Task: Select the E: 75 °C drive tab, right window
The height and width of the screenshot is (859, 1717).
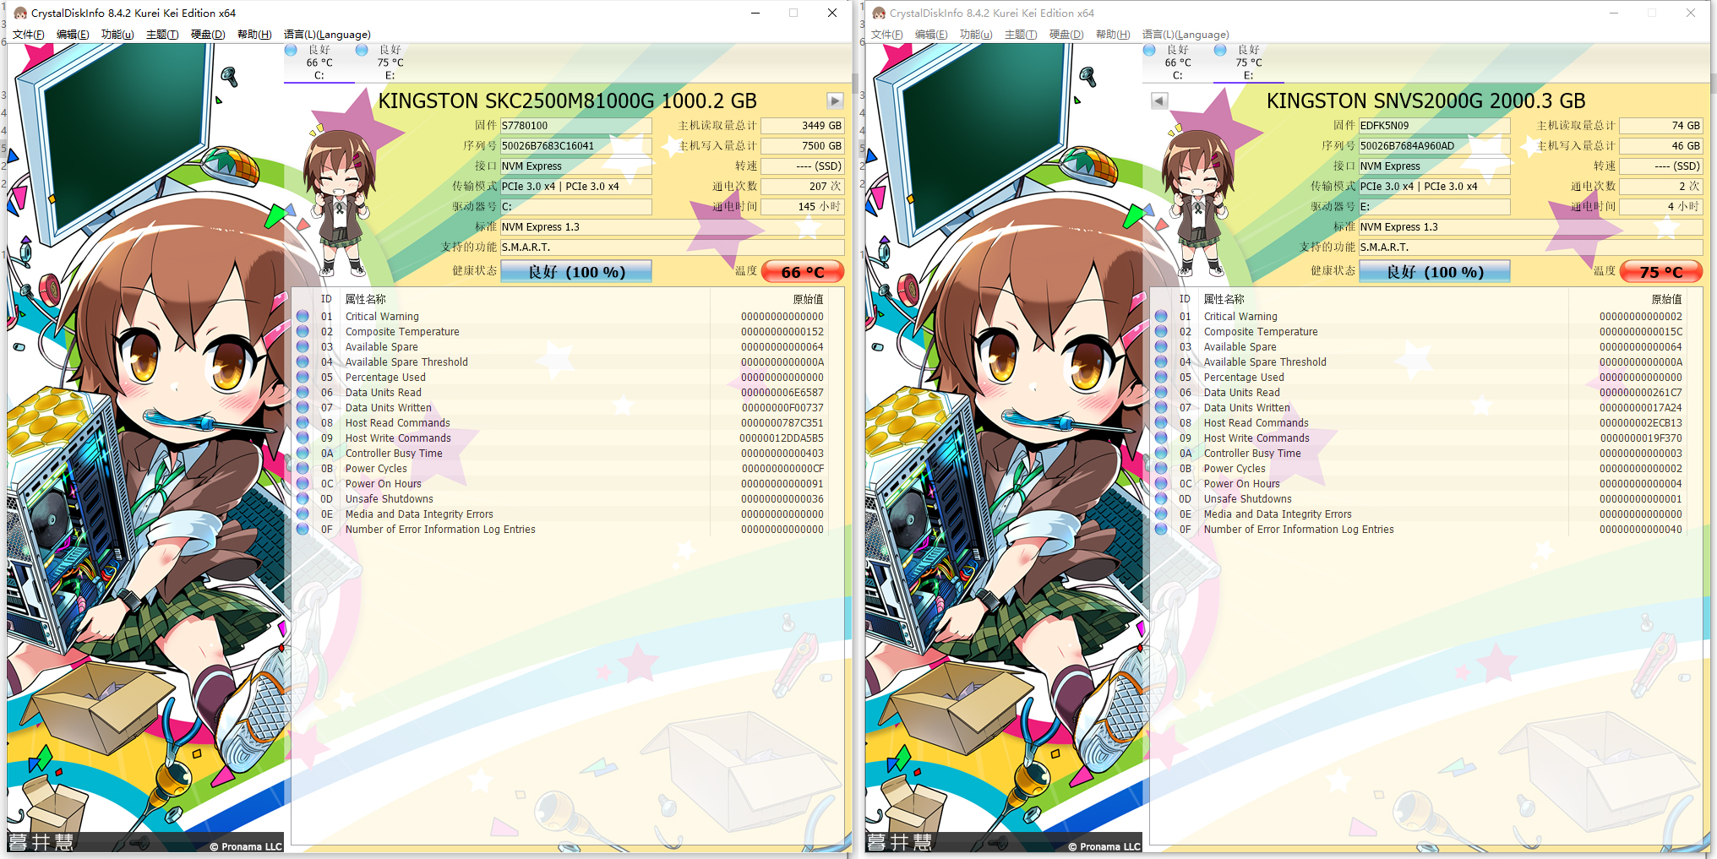Action: 1248,63
